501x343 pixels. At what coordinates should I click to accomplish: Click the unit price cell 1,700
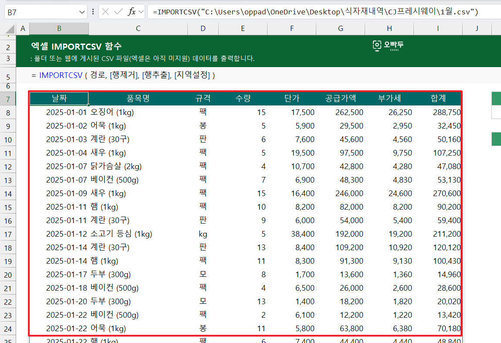[292, 275]
